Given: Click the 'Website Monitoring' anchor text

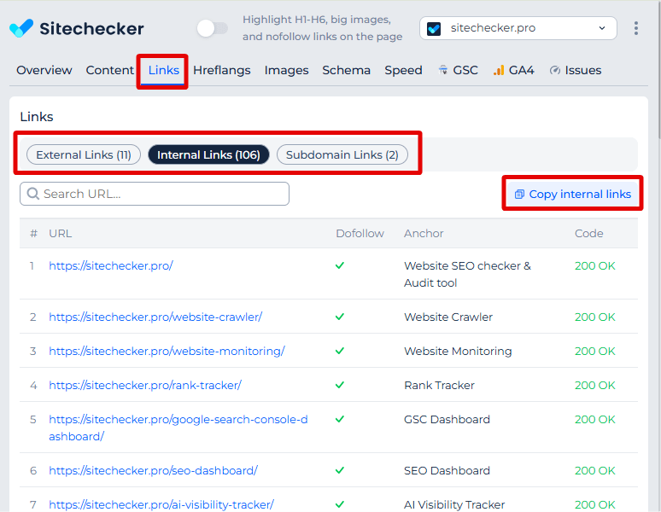Looking at the screenshot, I should (x=458, y=352).
